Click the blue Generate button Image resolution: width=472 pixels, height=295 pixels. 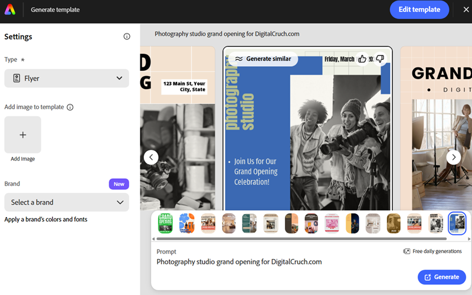click(x=441, y=277)
